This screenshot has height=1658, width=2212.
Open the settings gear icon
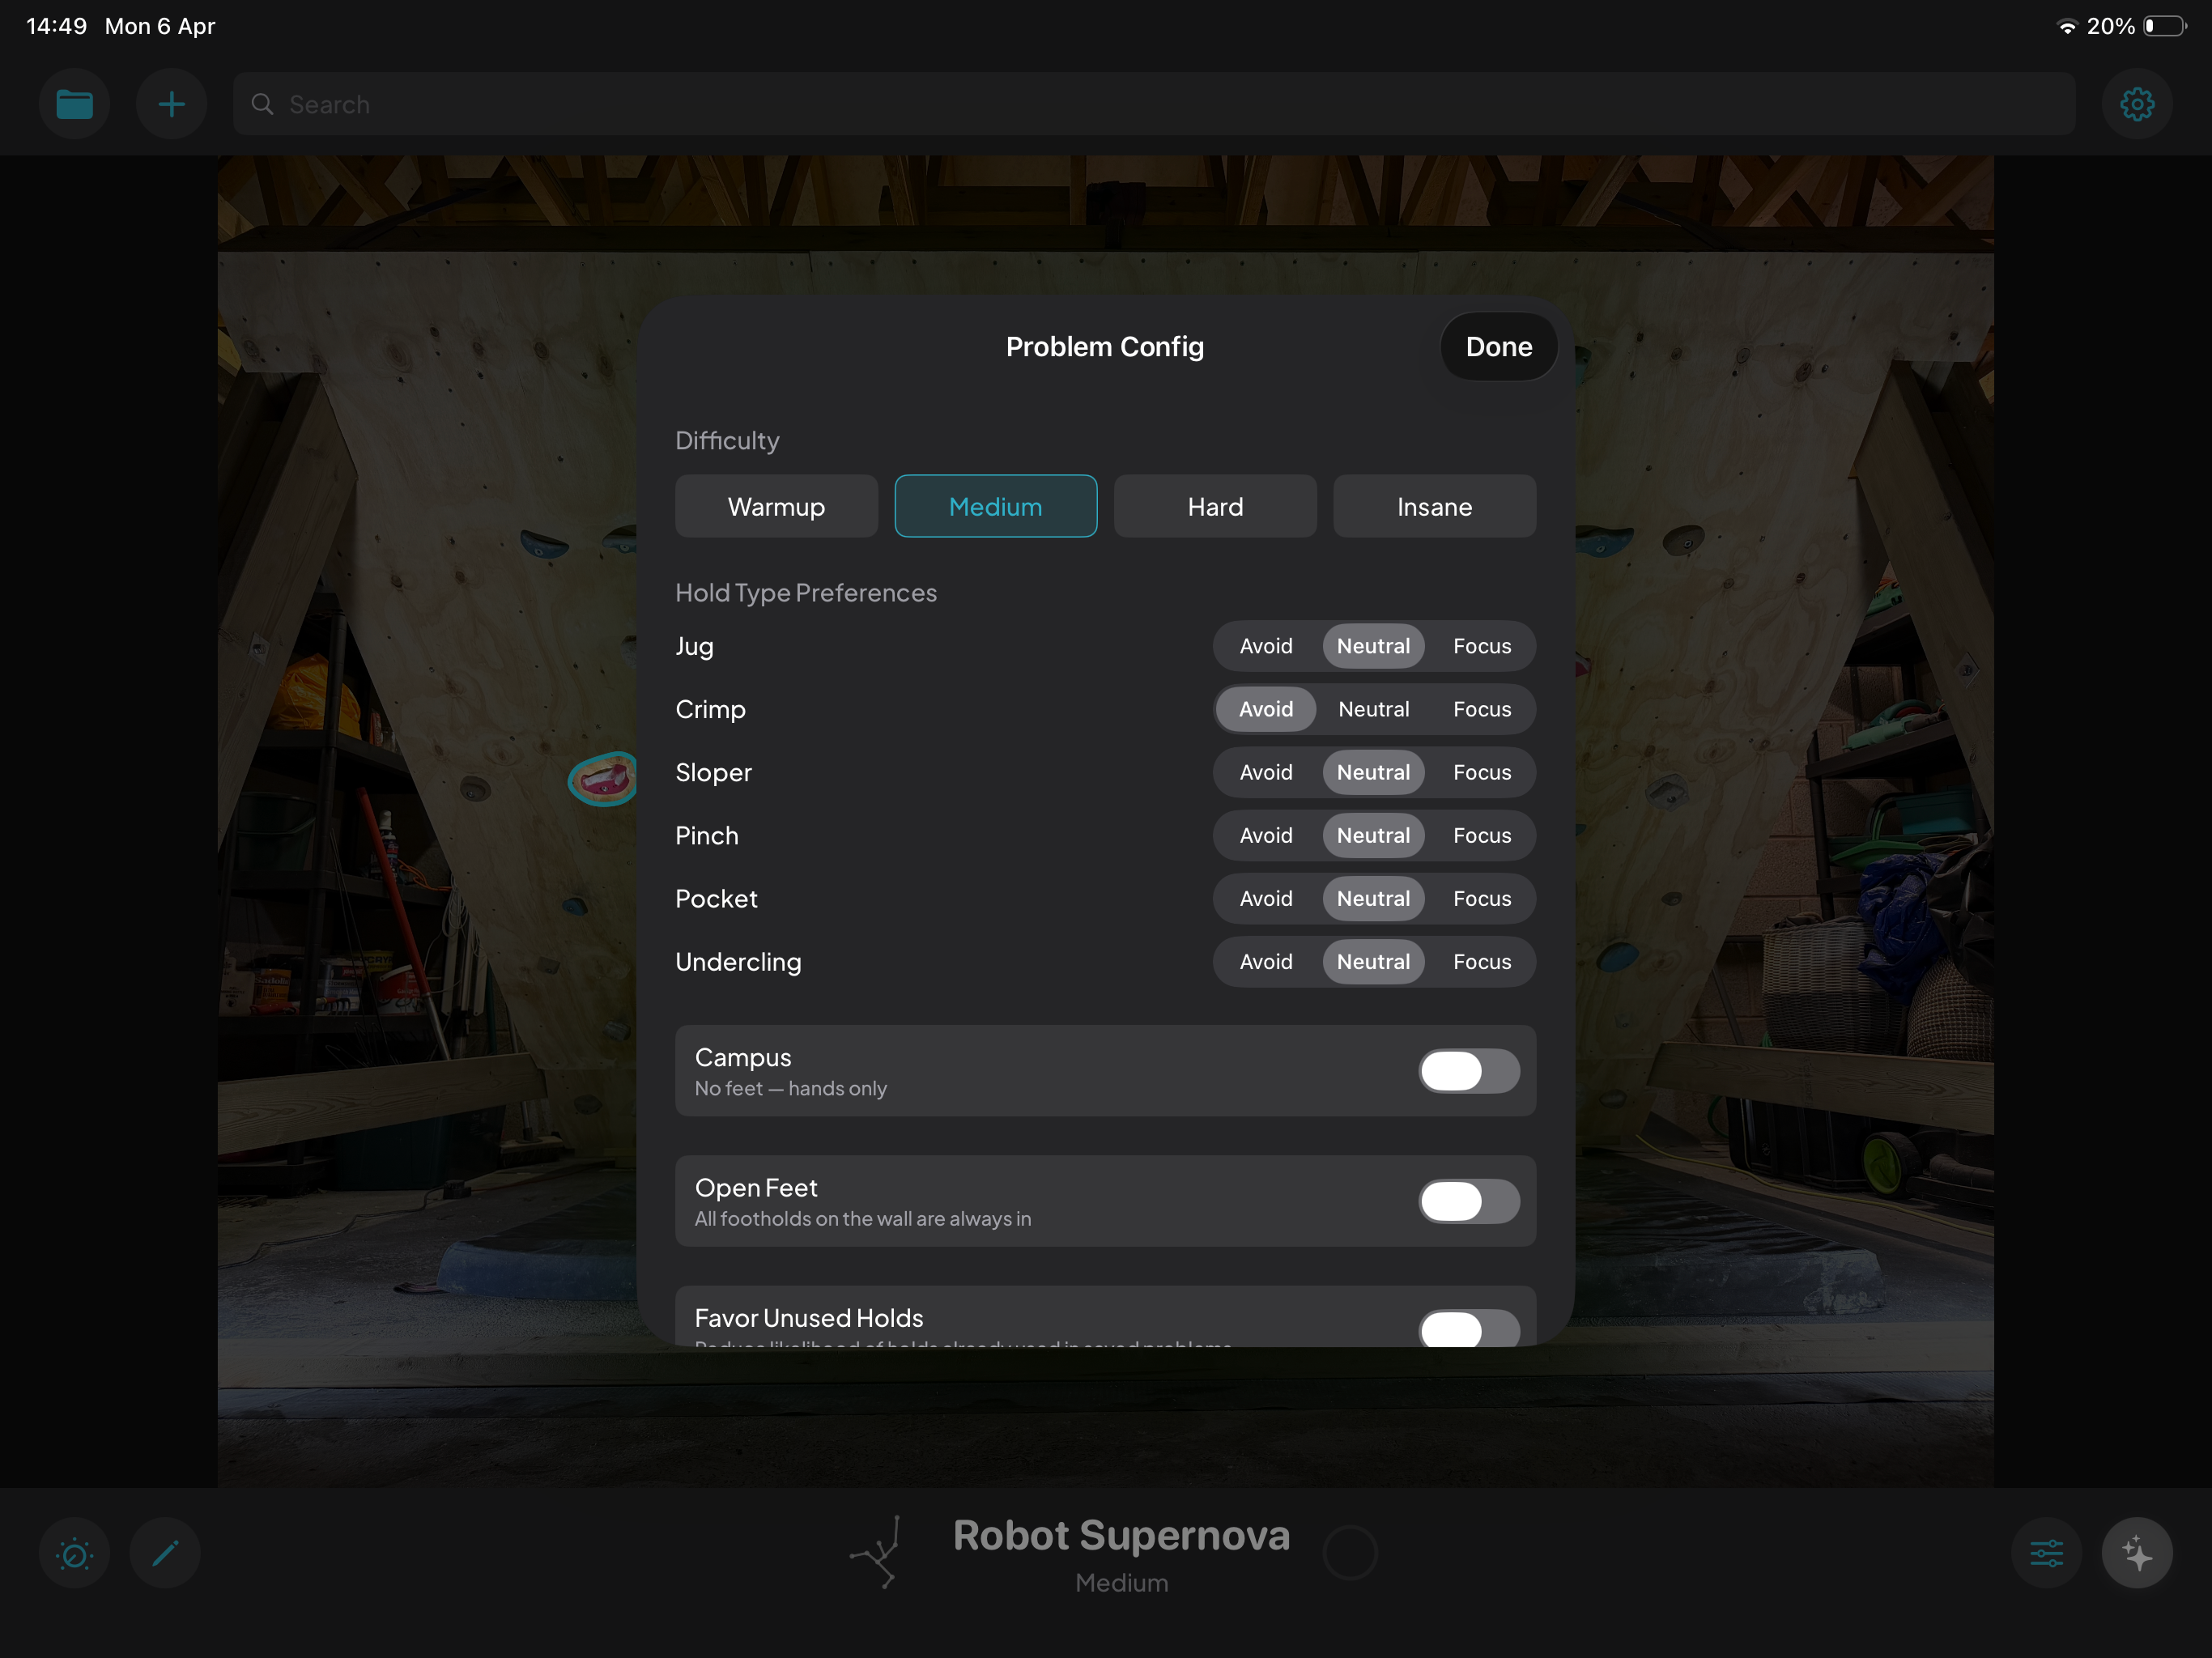pyautogui.click(x=2137, y=104)
